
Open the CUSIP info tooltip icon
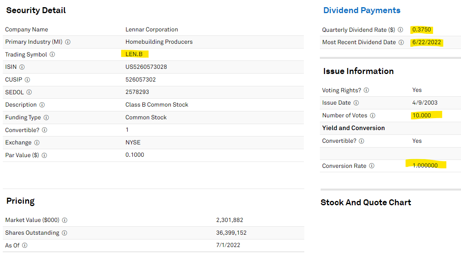pos(28,80)
